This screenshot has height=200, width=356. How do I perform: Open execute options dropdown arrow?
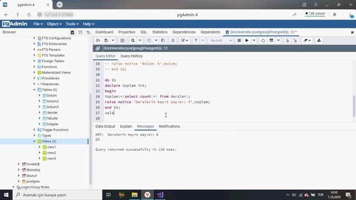(254, 41)
